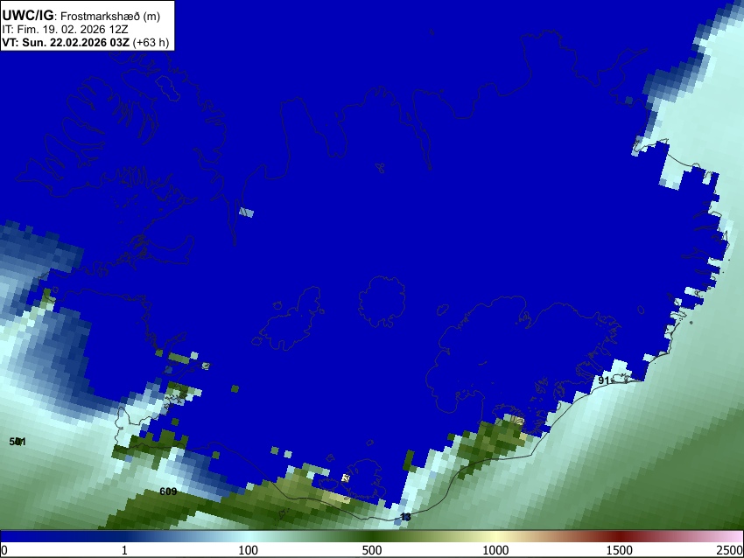Click the '100' tick on the color scale

click(x=248, y=550)
